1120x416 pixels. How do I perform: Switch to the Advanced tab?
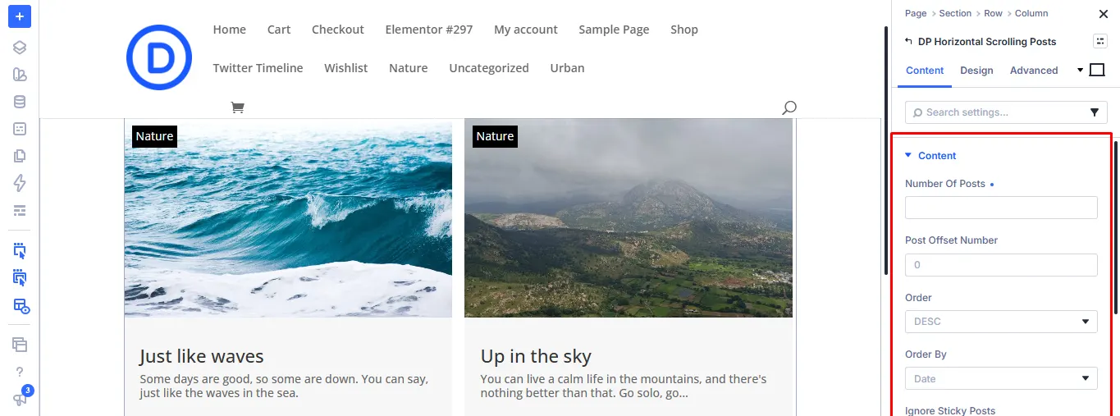pyautogui.click(x=1034, y=71)
